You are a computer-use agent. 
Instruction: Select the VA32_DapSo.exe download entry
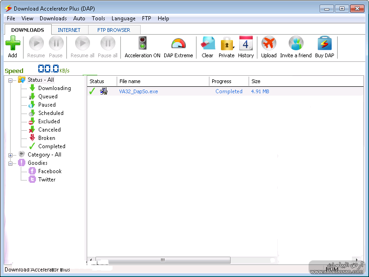coord(138,91)
